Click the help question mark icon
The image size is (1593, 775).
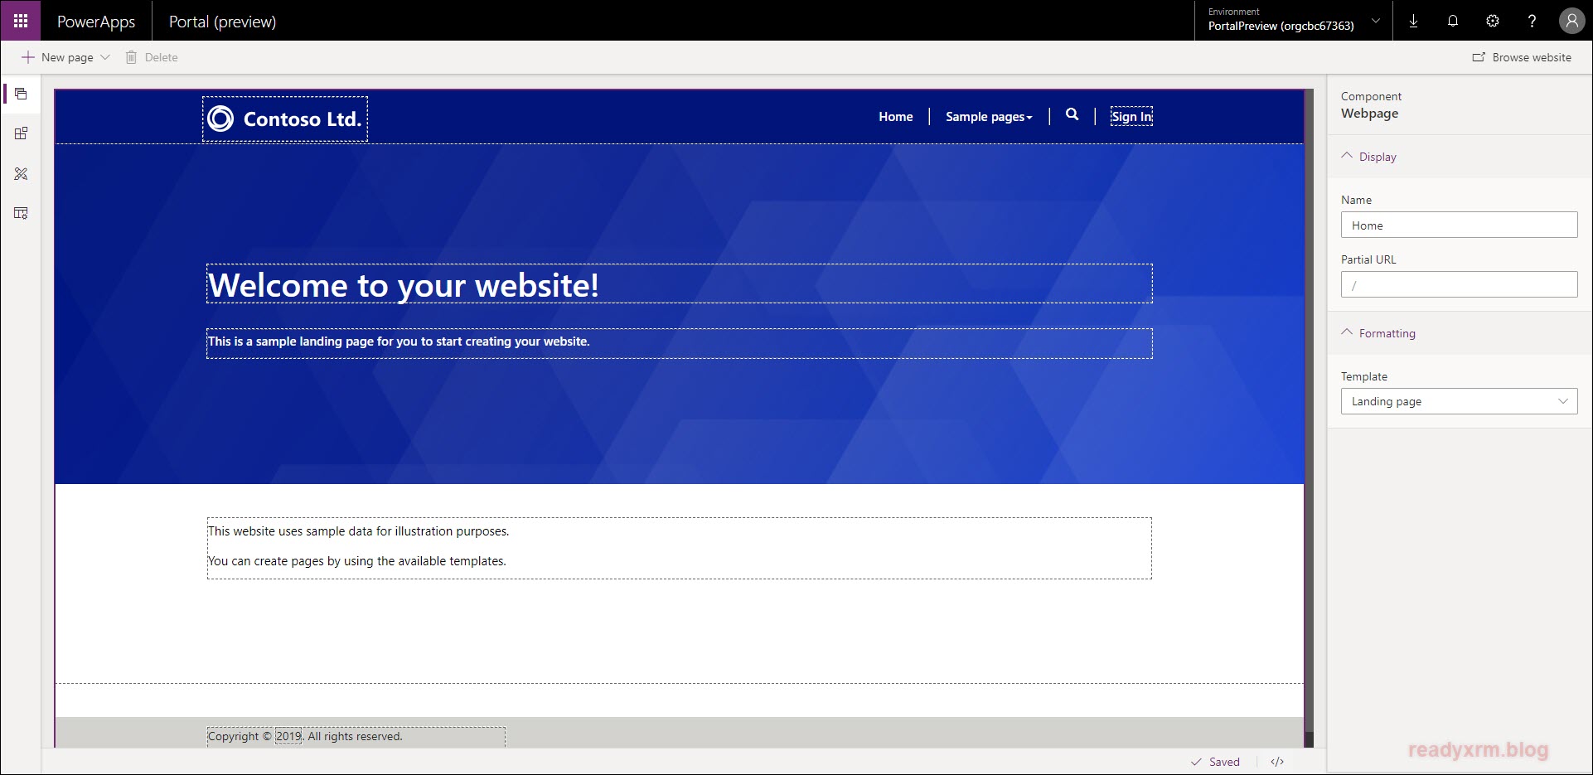[x=1532, y=22]
